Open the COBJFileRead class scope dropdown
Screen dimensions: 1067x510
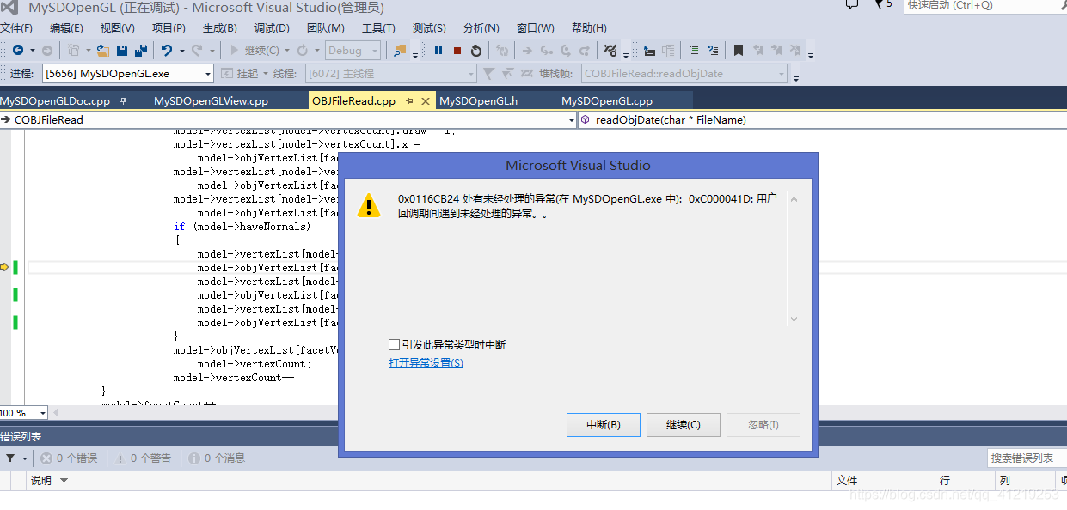(571, 120)
